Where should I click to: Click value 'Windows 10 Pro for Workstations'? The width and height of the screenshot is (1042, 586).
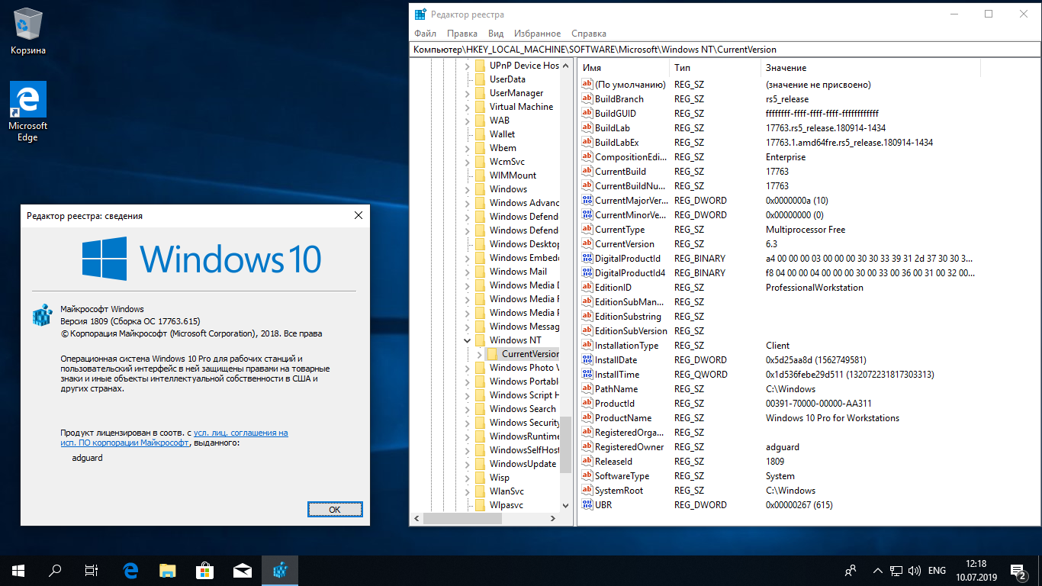[832, 418]
